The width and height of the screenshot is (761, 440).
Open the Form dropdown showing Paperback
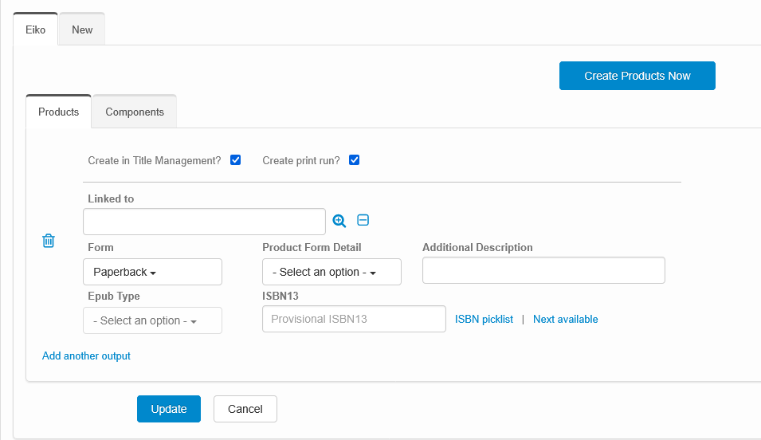pyautogui.click(x=152, y=272)
